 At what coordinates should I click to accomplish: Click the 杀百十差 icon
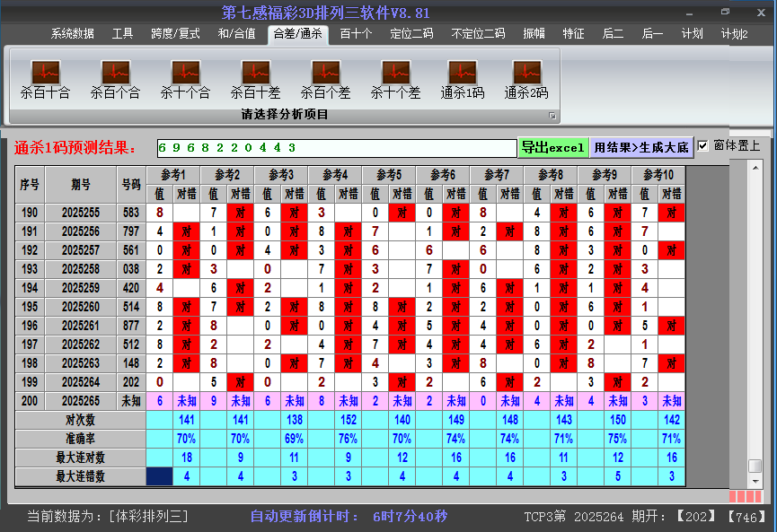254,77
